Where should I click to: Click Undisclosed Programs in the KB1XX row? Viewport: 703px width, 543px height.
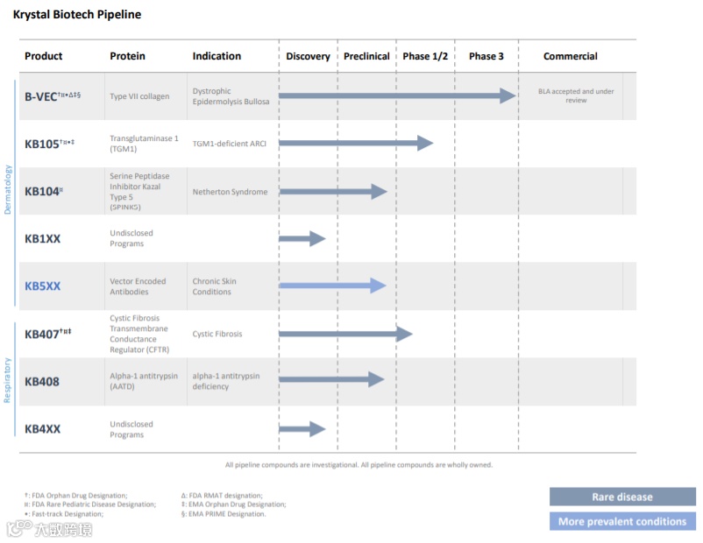click(131, 238)
